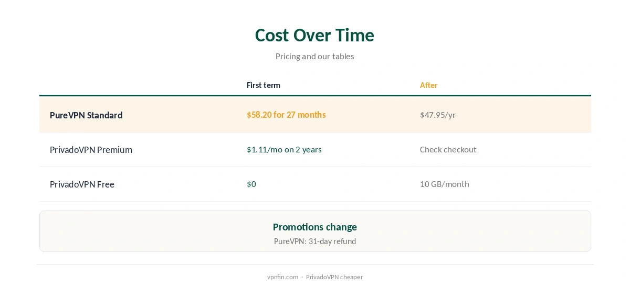Click the $58.20 for 27 months price
Screen dimensions: 630x287
coord(286,115)
